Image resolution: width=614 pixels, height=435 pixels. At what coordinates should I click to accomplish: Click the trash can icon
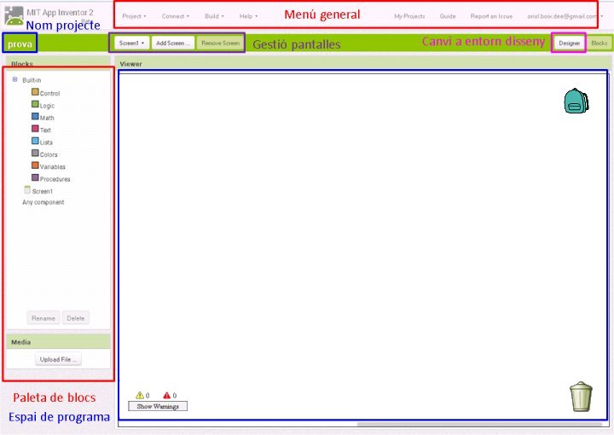pos(581,397)
